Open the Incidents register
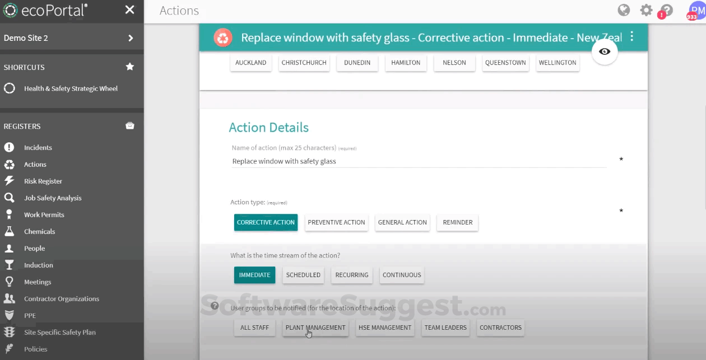The image size is (706, 360). pyautogui.click(x=37, y=147)
